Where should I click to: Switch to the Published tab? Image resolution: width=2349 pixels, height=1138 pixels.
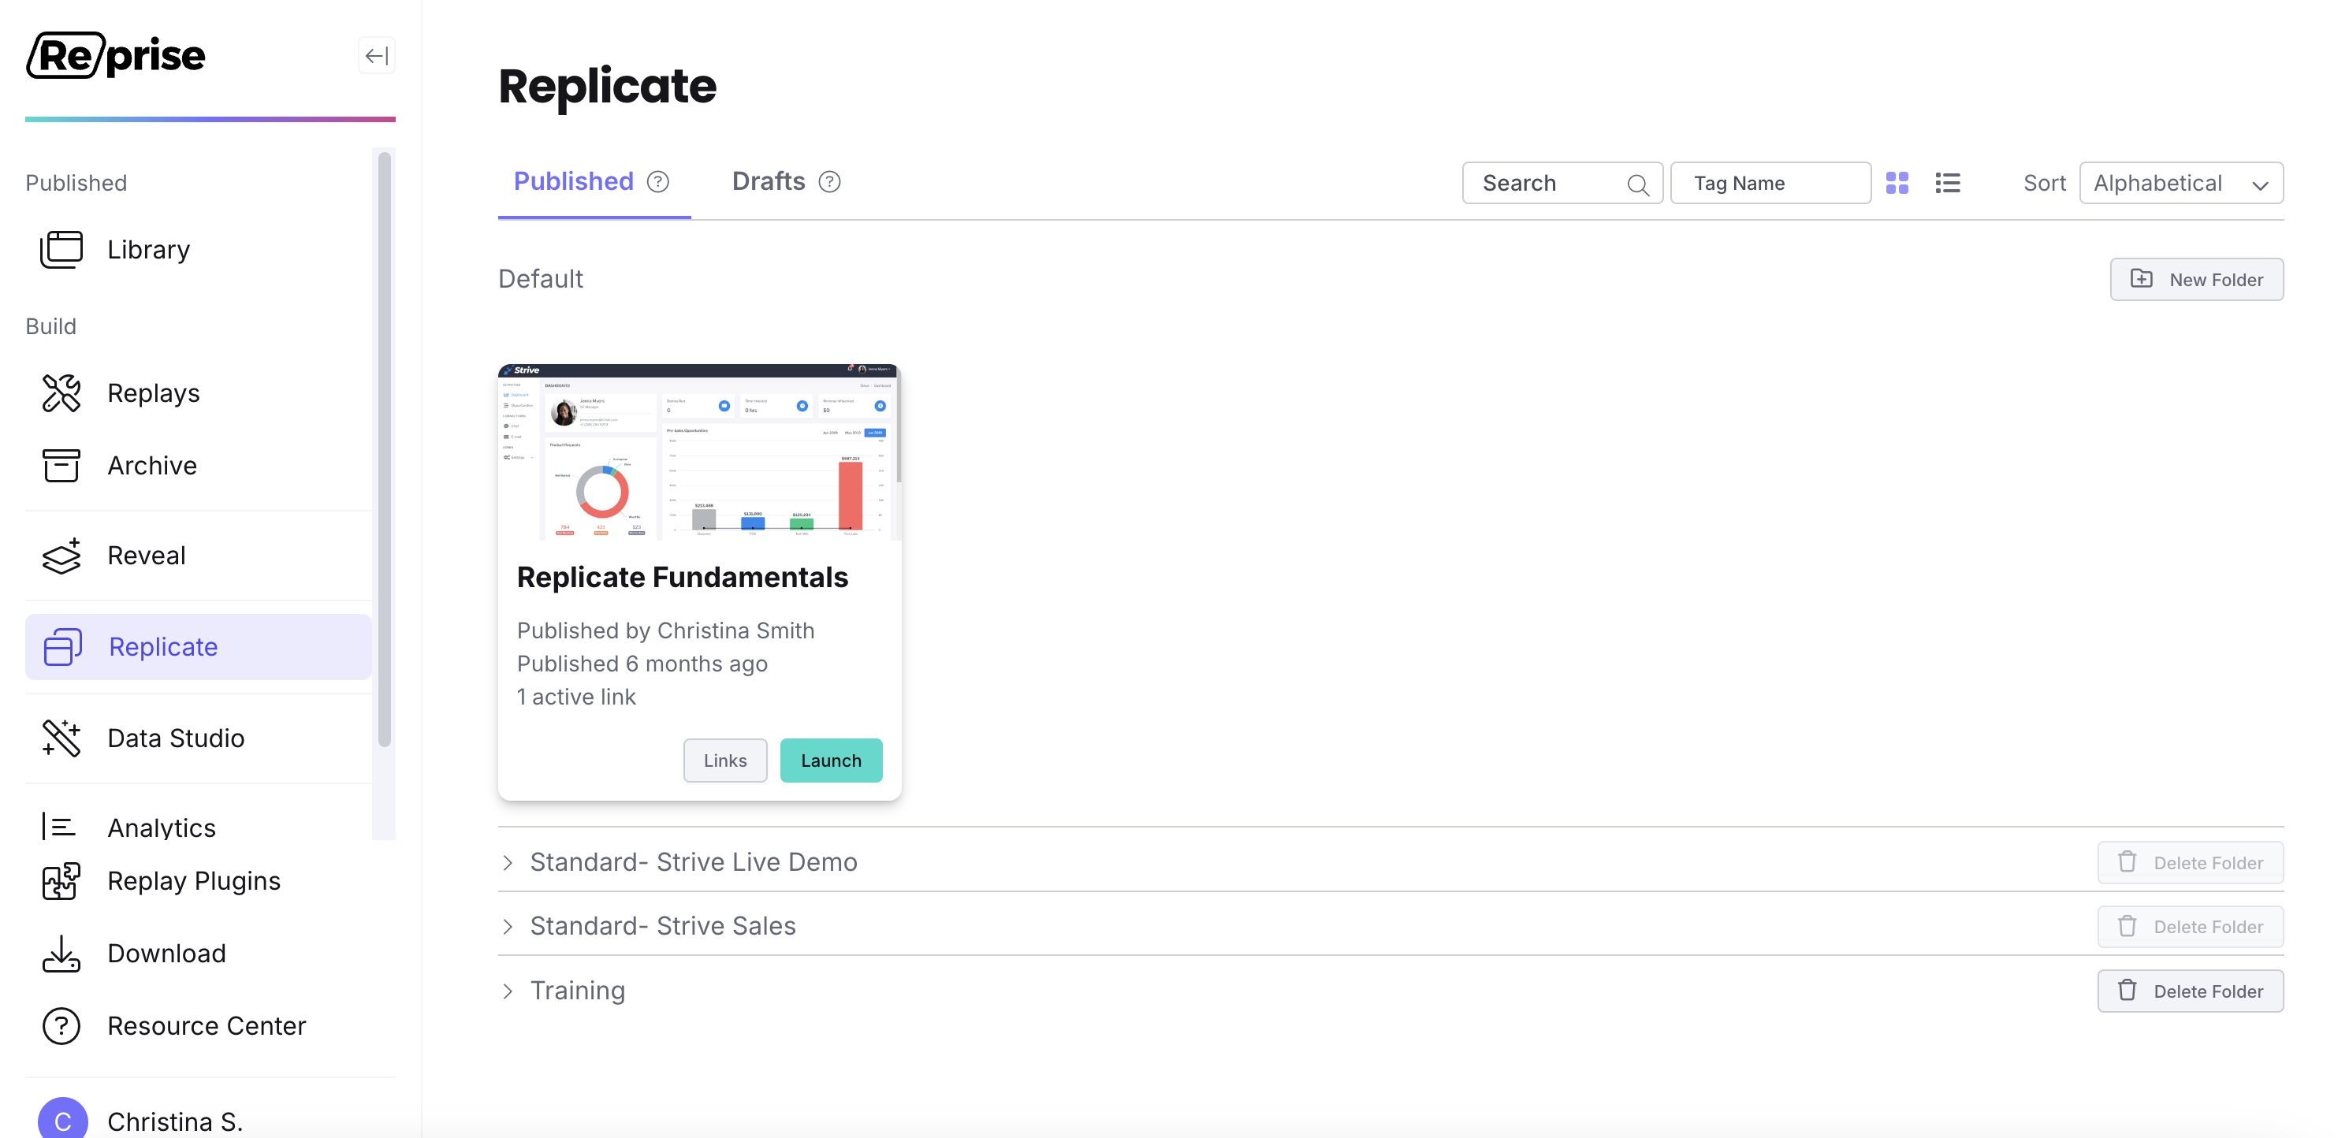[572, 181]
